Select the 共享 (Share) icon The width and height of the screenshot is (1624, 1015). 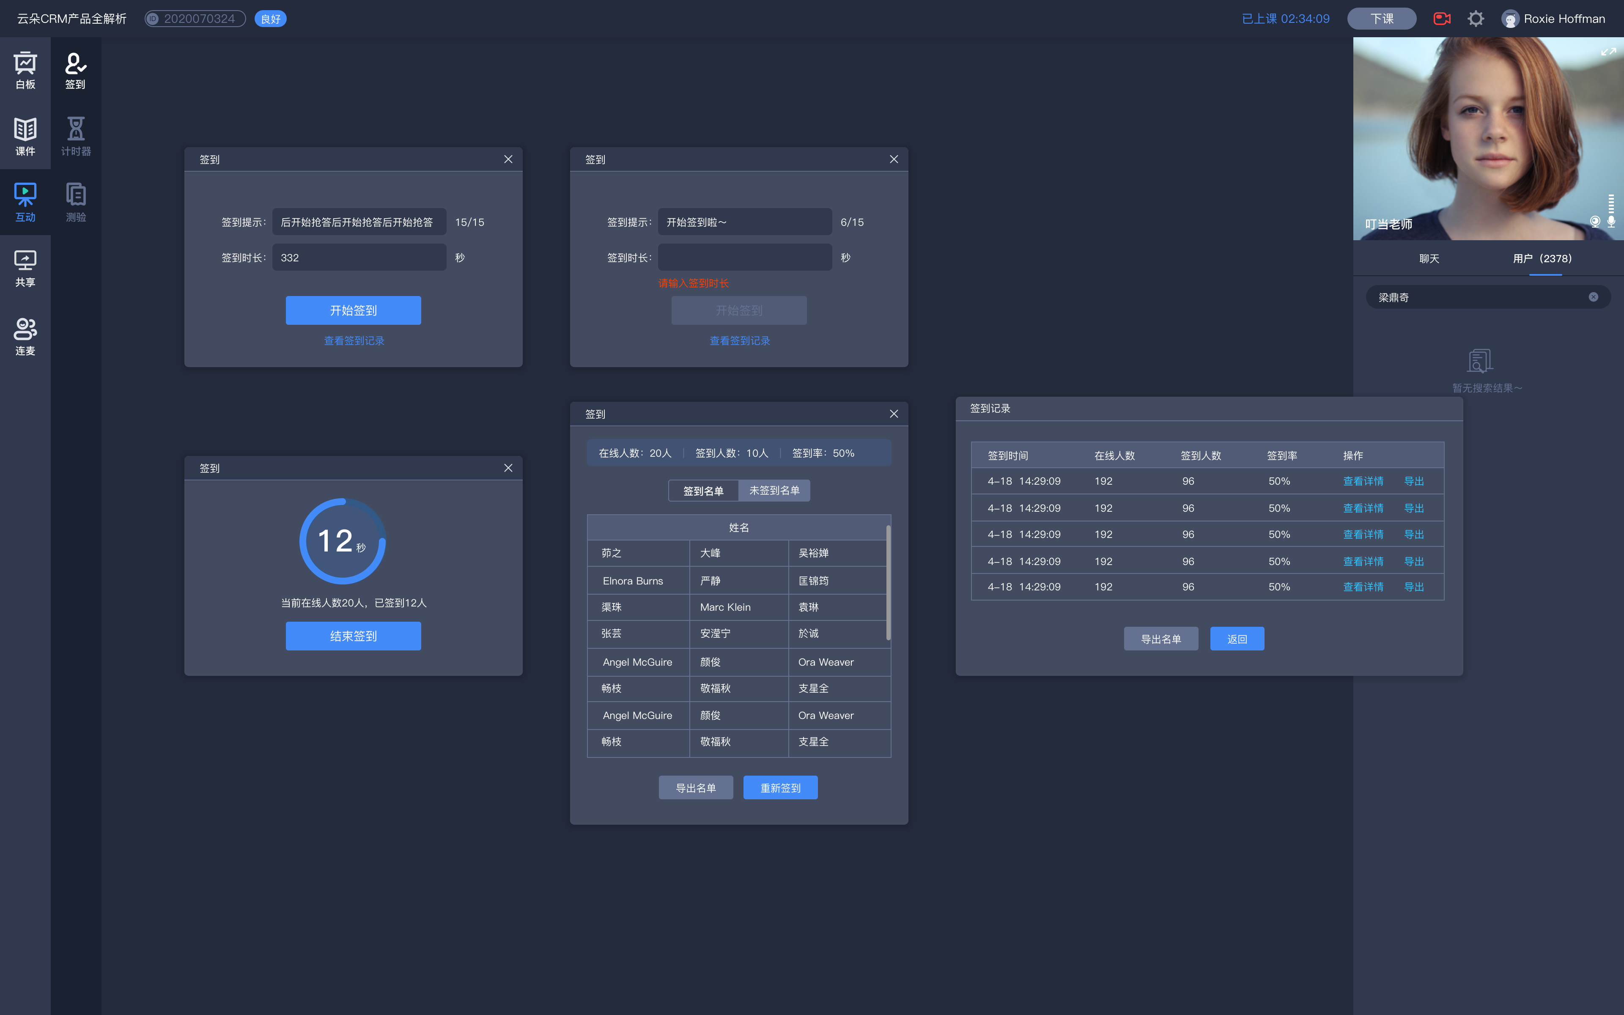tap(26, 266)
